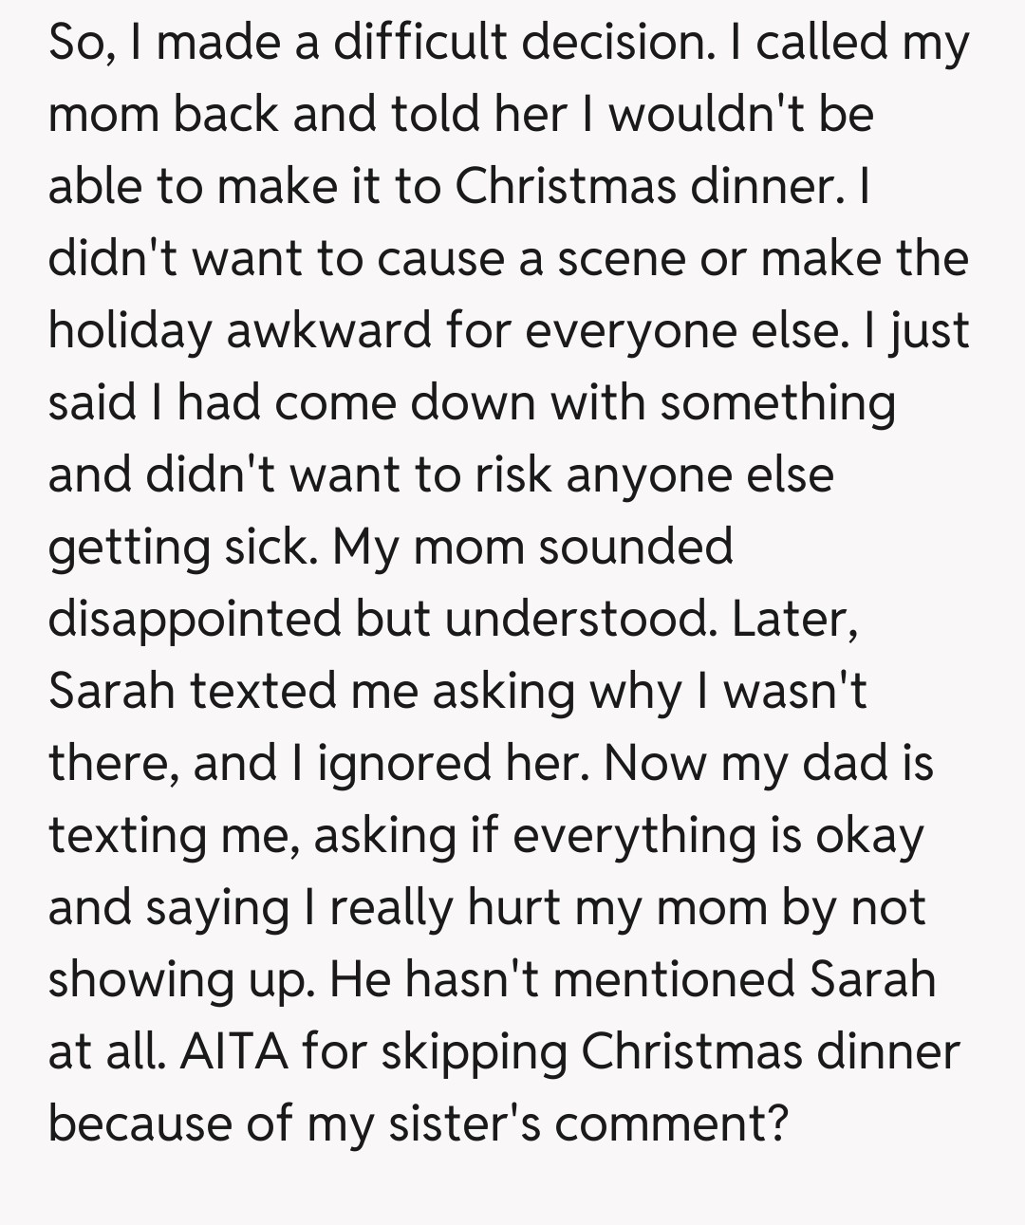Click the acronym "AITA" in the post

pos(233,1051)
